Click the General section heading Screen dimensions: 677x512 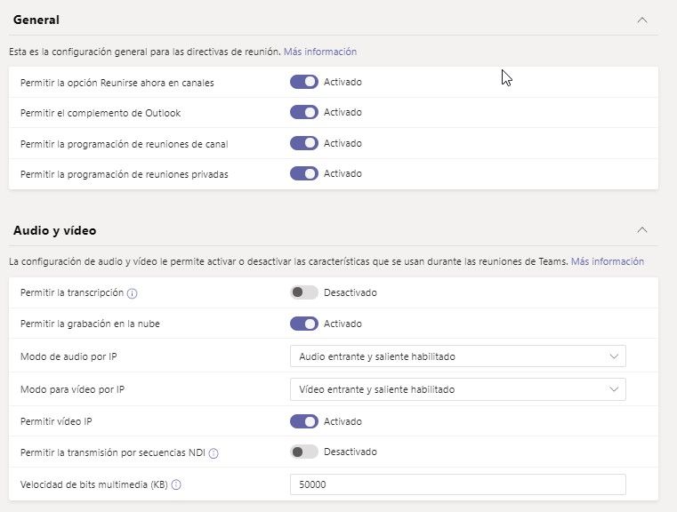point(36,20)
